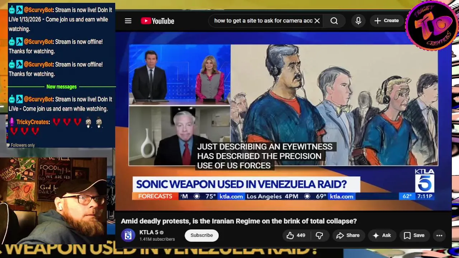Open the Create button

(387, 21)
